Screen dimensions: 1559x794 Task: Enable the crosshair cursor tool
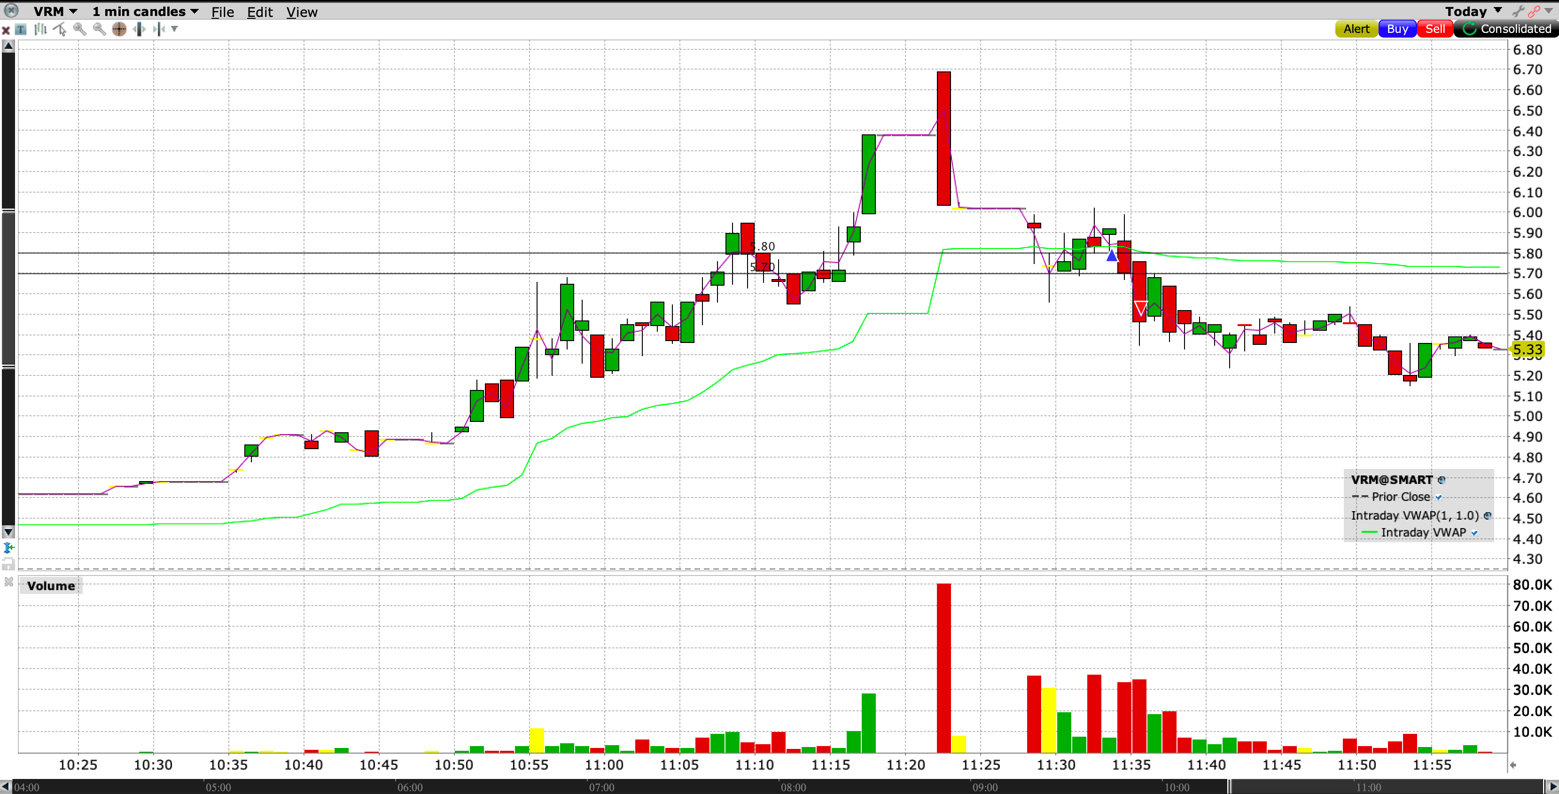(x=119, y=29)
